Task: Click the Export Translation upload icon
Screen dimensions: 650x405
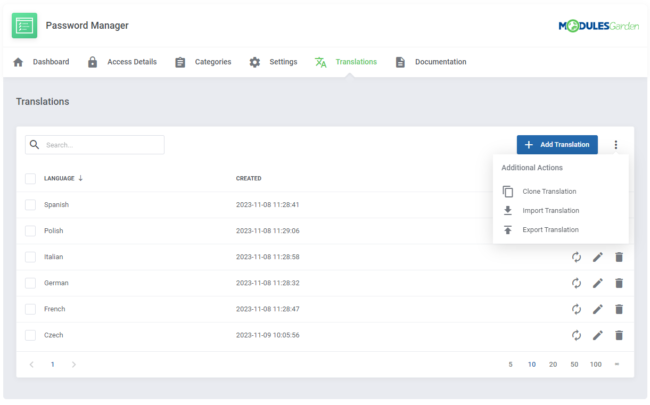Action: tap(508, 230)
